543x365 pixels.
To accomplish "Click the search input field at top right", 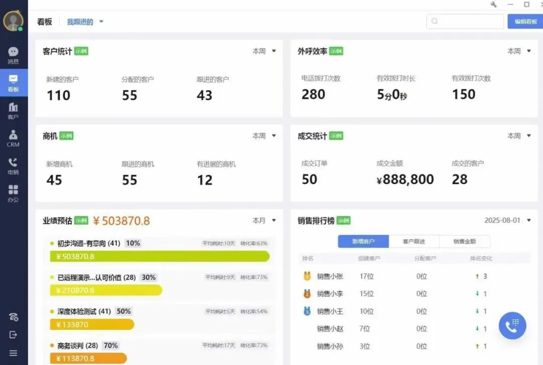I will (x=465, y=21).
